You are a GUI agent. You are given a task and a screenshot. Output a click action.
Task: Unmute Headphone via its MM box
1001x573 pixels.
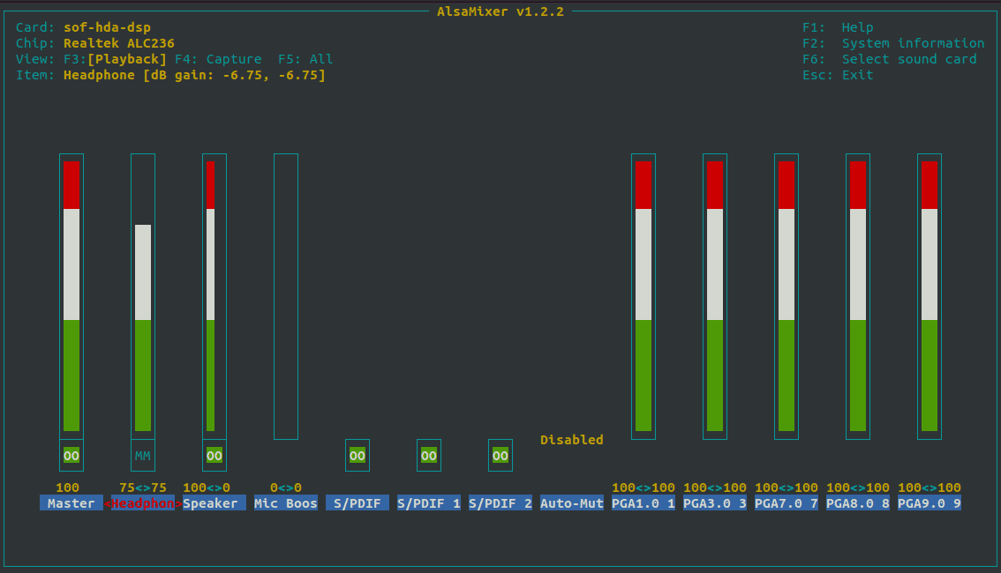[143, 456]
